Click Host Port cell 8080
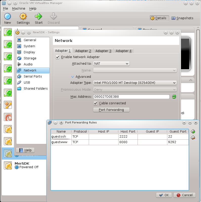Image resolution: width=201 pixels, height=202 pixels. tap(128, 142)
